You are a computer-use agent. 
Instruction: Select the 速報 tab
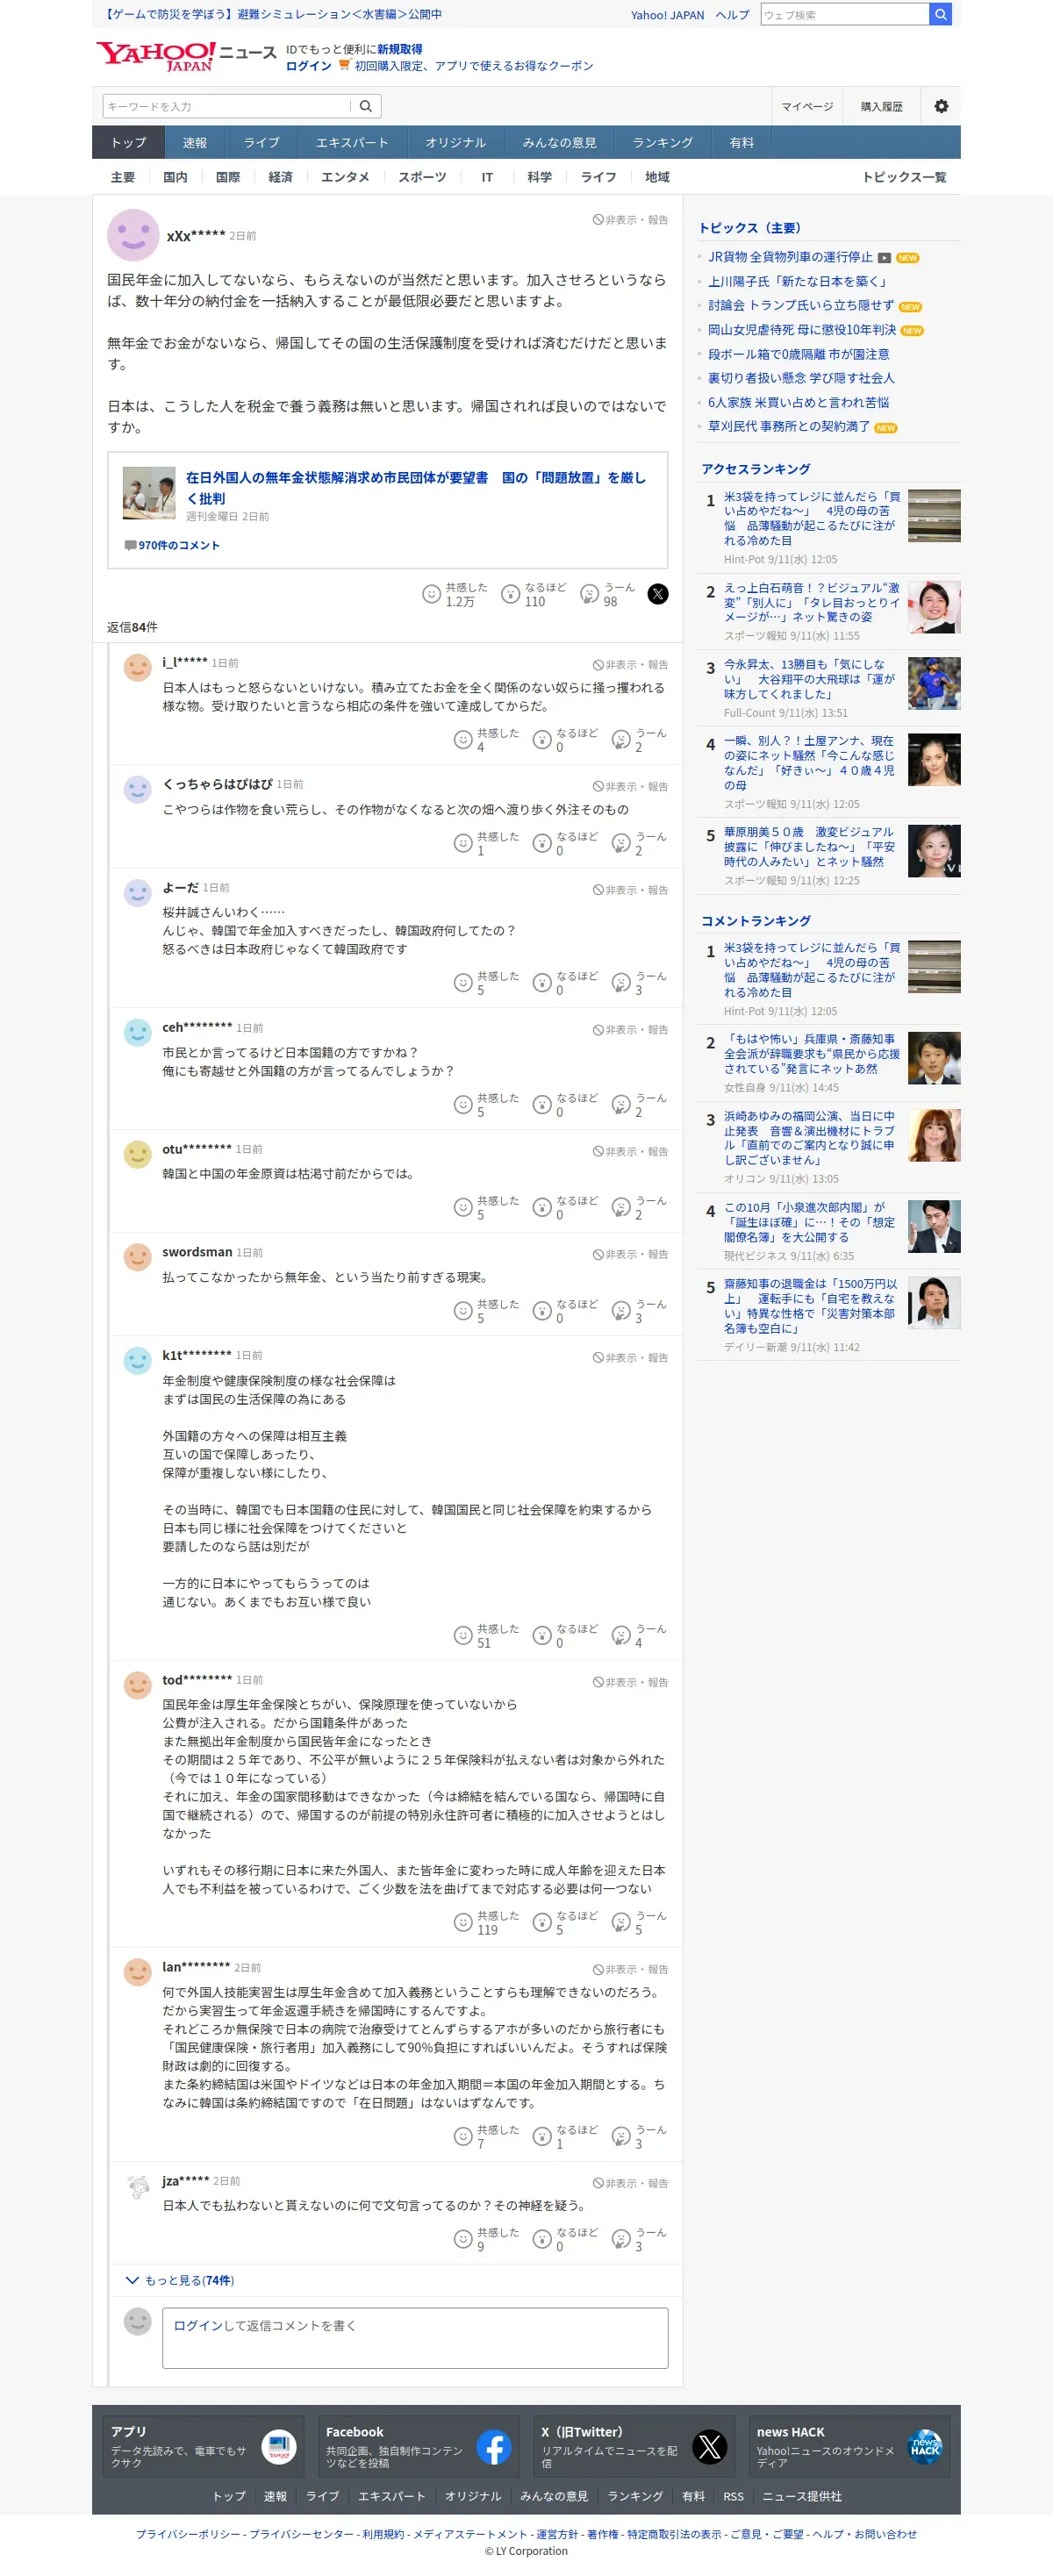(195, 142)
